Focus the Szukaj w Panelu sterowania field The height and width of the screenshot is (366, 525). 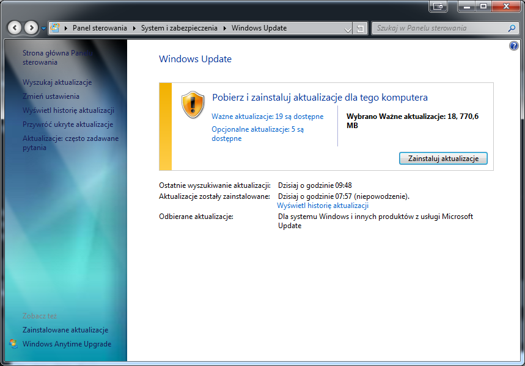pyautogui.click(x=439, y=28)
